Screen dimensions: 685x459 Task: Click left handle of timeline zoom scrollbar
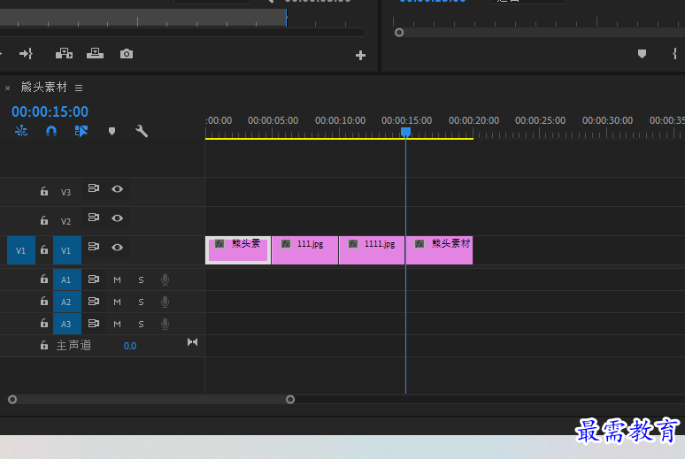point(12,400)
